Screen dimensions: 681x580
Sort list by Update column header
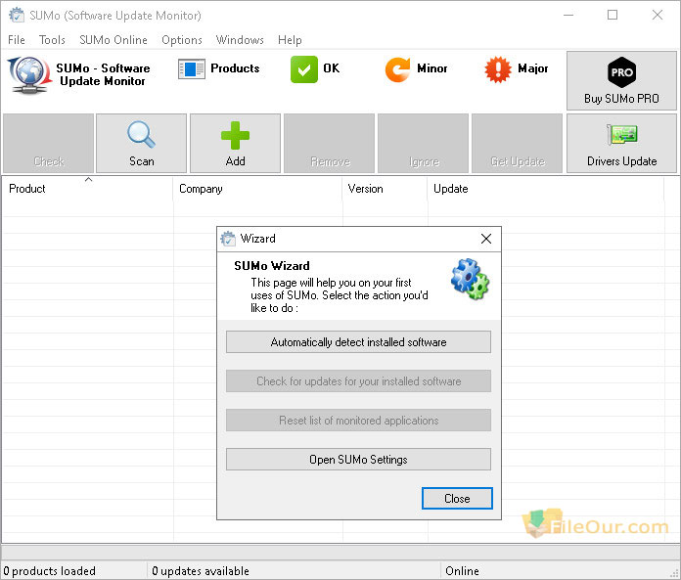point(546,189)
